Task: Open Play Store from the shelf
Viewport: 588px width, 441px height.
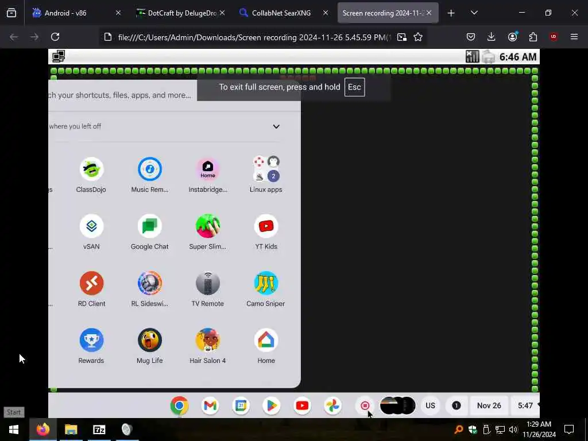Action: pyautogui.click(x=272, y=405)
